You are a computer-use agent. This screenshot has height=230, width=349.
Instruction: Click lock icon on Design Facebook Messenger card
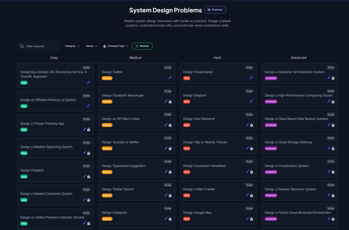pos(170,101)
